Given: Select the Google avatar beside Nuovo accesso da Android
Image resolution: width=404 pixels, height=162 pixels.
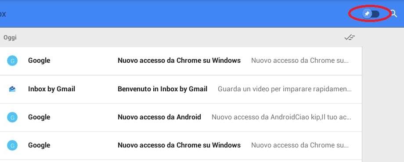Looking at the screenshot, I should (12, 117).
